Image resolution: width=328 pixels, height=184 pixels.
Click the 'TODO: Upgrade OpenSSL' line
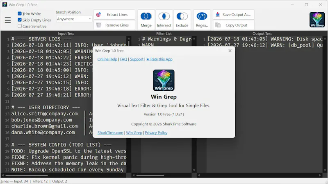(69, 151)
